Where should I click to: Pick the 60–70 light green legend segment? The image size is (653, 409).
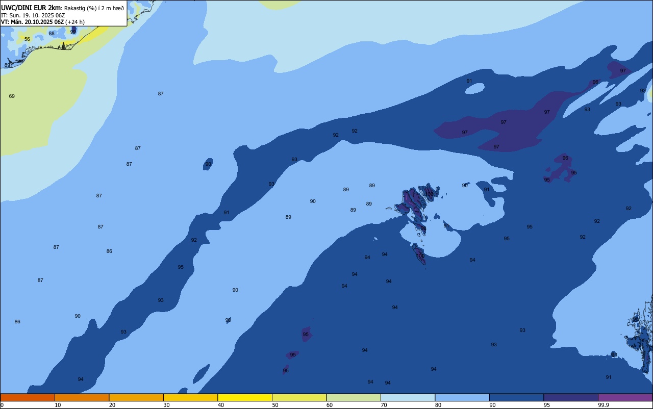click(354, 397)
